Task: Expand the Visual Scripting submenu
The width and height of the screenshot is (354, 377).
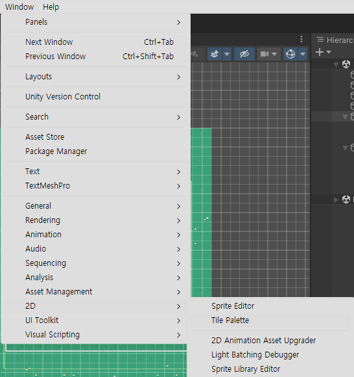Action: 95,335
